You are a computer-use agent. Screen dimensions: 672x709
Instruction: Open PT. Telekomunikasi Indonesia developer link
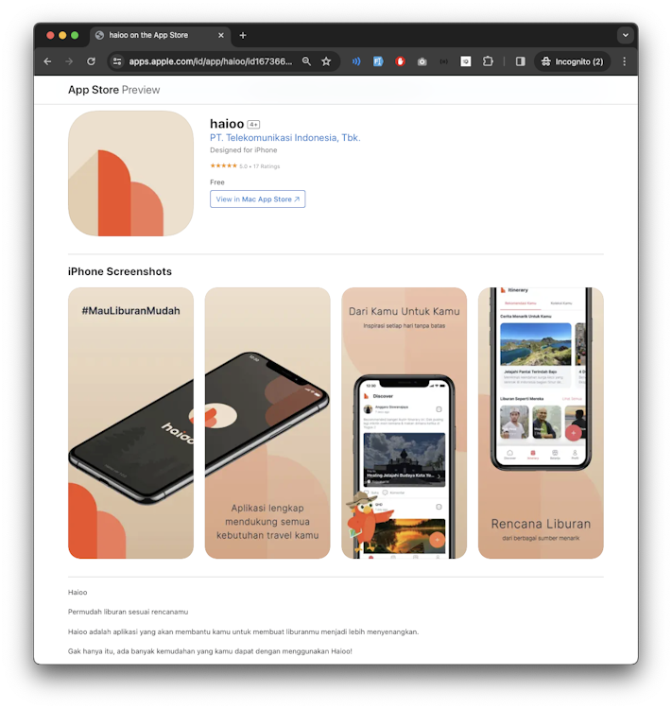coord(284,138)
